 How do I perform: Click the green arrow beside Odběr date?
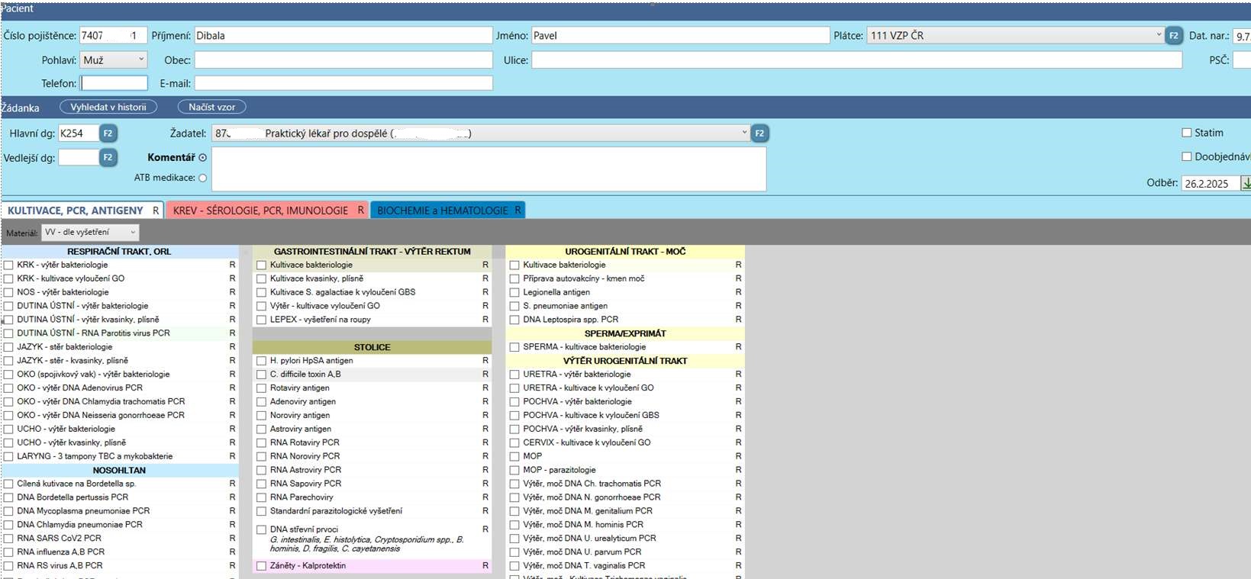(1246, 183)
